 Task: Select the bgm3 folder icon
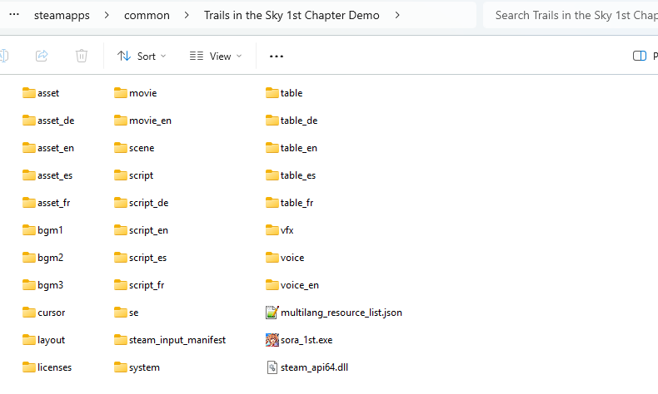tap(28, 285)
